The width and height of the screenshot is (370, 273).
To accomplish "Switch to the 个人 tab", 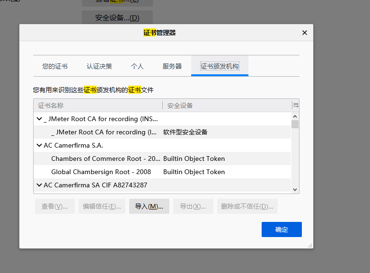I will (137, 66).
